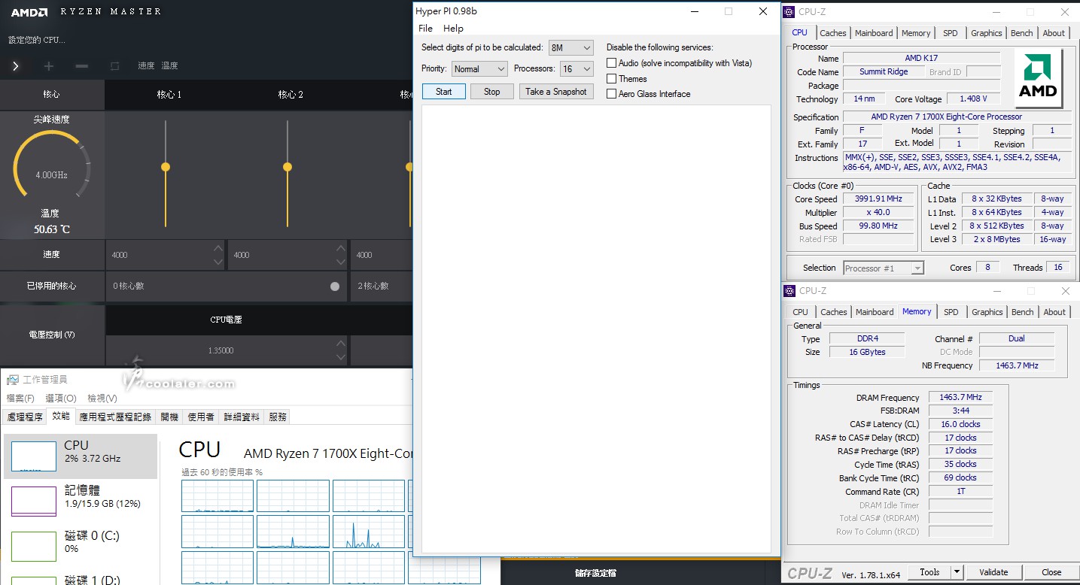Image resolution: width=1080 pixels, height=585 pixels.
Task: Click the Close button in CPU-Z footer
Action: 1051,572
